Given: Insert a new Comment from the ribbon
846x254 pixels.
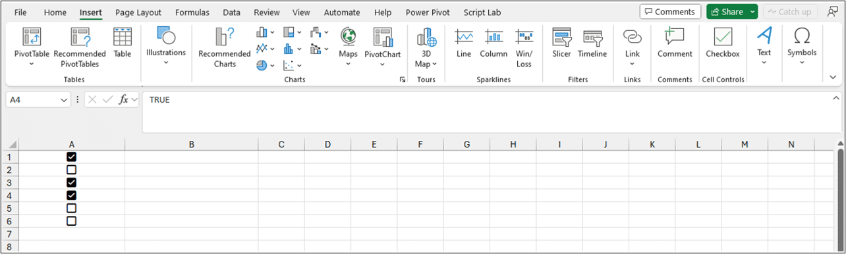Looking at the screenshot, I should point(675,43).
